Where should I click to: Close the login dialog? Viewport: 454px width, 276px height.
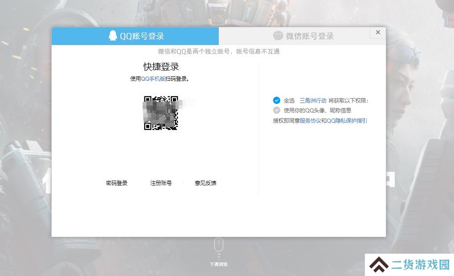[x=378, y=33]
